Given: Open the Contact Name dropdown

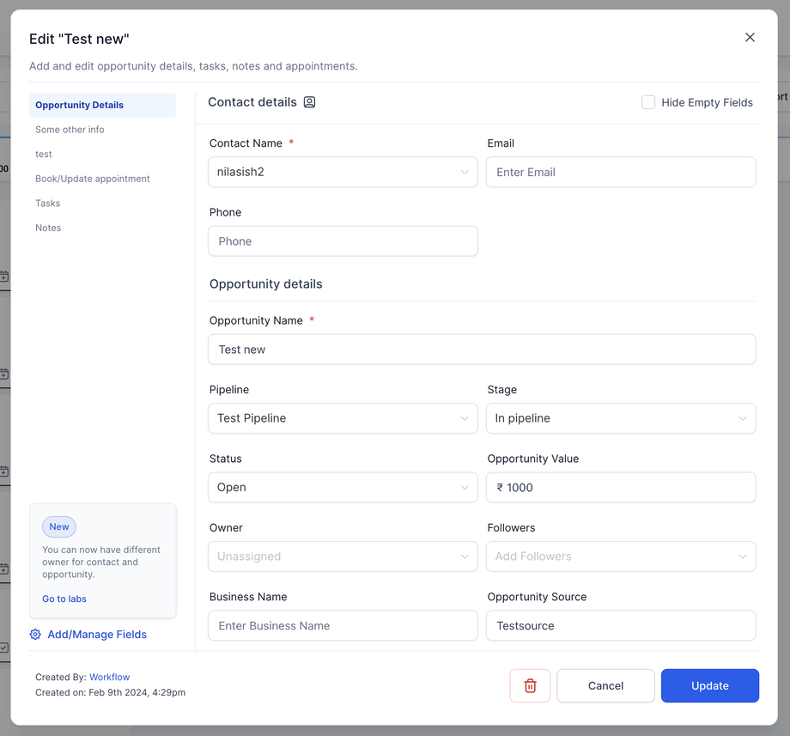Looking at the screenshot, I should pos(343,172).
